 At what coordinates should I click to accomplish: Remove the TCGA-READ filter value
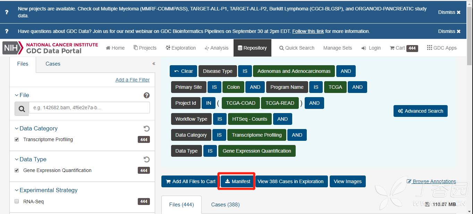pos(280,103)
